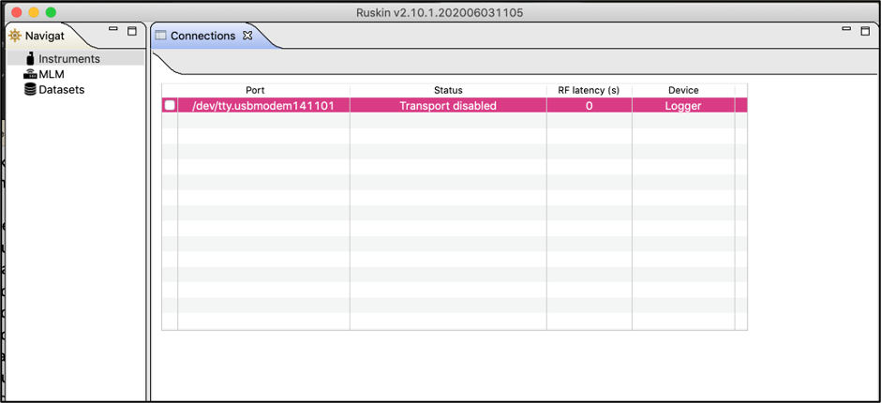
Task: Click the Status column header
Action: [448, 90]
